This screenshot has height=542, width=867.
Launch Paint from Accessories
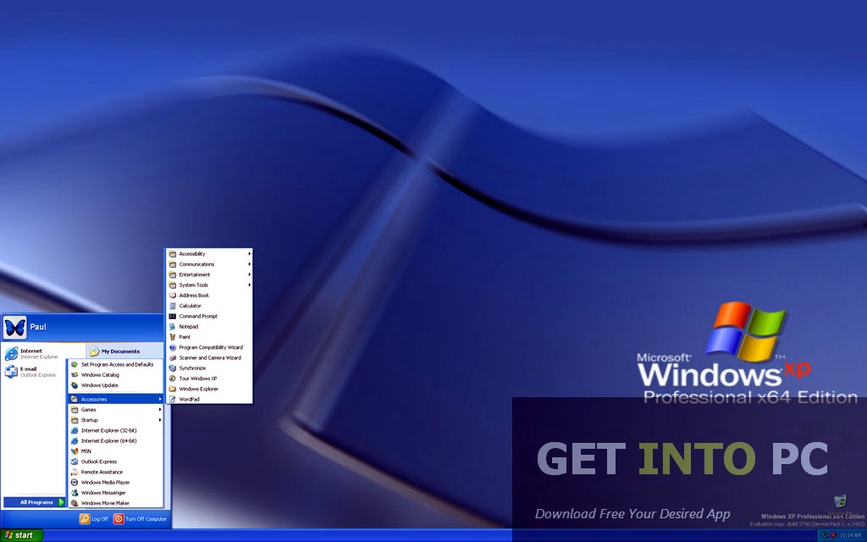click(210, 337)
